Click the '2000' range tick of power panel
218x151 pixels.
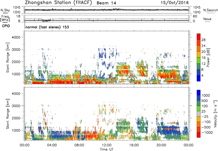(16, 62)
